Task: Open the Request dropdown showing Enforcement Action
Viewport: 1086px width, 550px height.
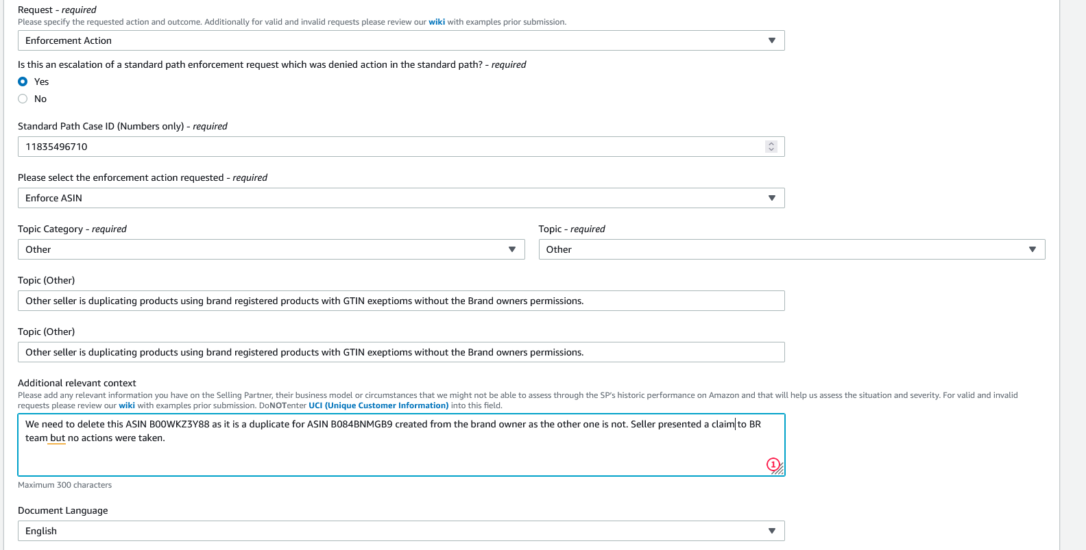Action: pyautogui.click(x=401, y=40)
